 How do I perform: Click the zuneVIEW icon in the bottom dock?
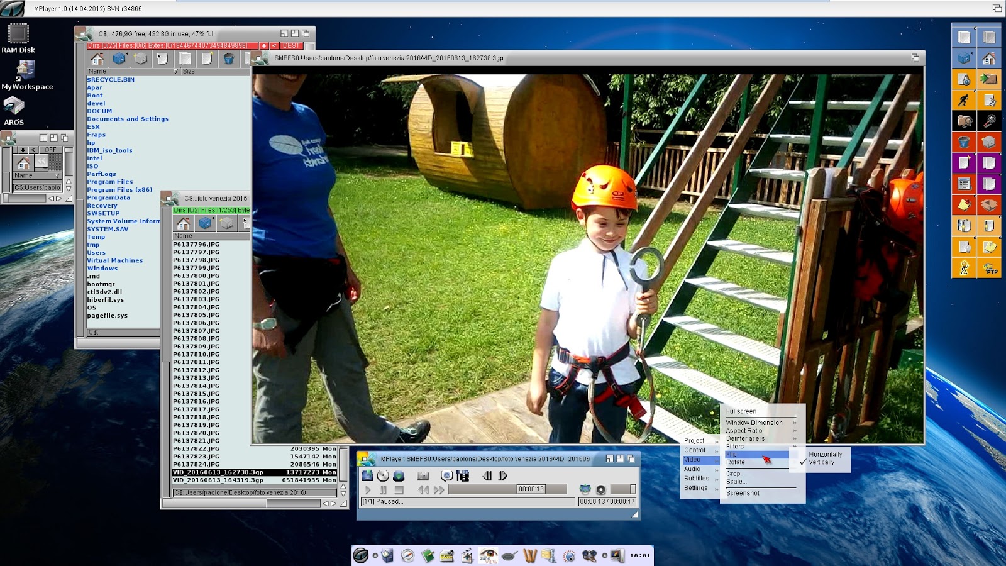(x=489, y=555)
